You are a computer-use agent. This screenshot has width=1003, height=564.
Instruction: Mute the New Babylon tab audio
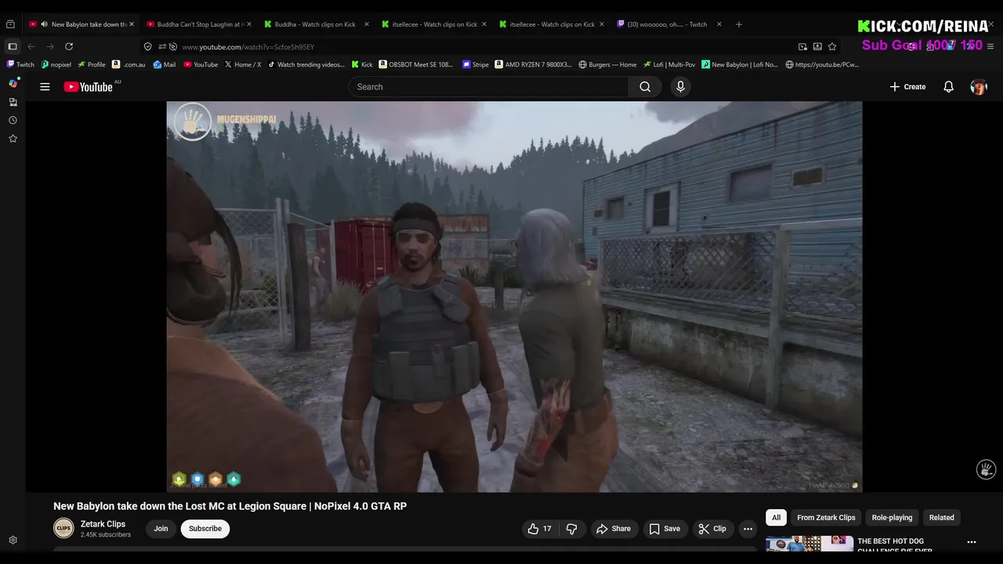click(x=44, y=24)
